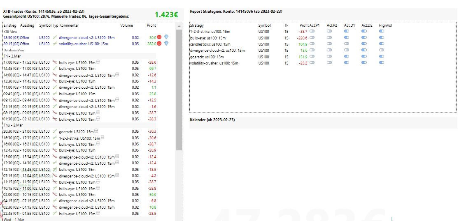Image resolution: width=459 pixels, height=221 pixels.
Task: Click the scroll-up arrow of trades list
Action: (179, 27)
